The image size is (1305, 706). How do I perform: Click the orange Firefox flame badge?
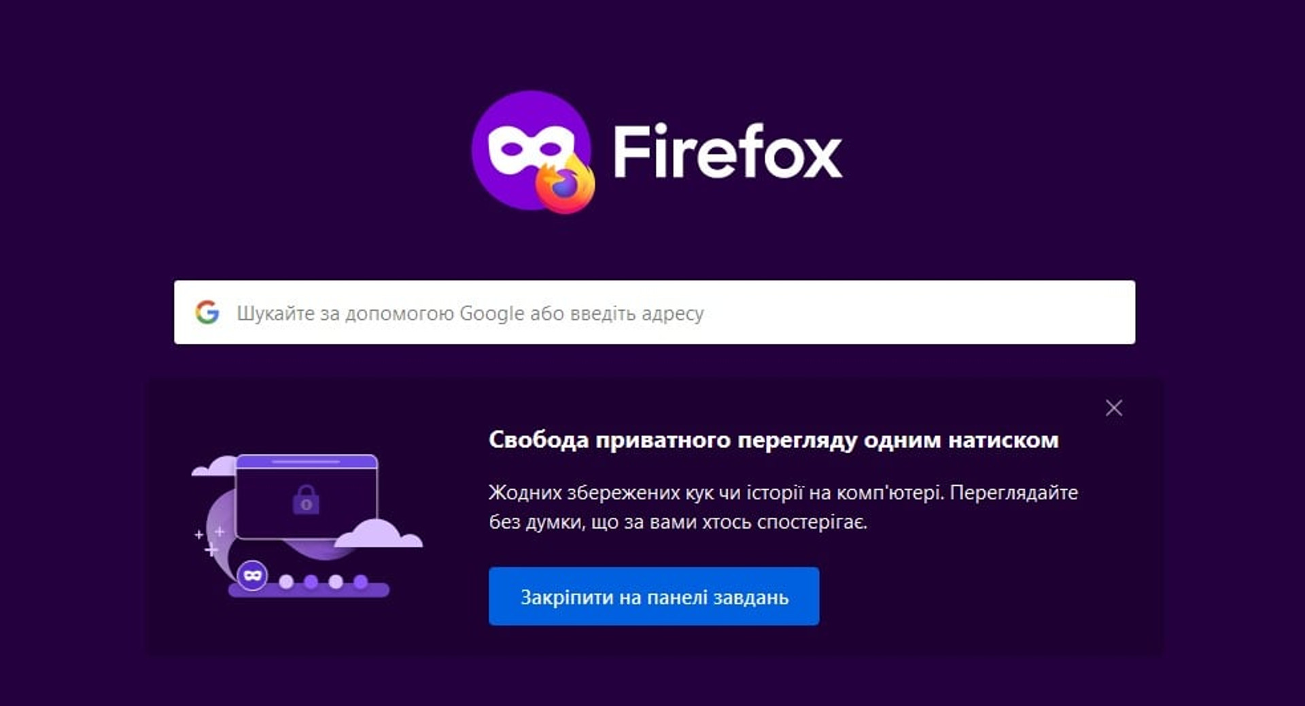tap(565, 183)
